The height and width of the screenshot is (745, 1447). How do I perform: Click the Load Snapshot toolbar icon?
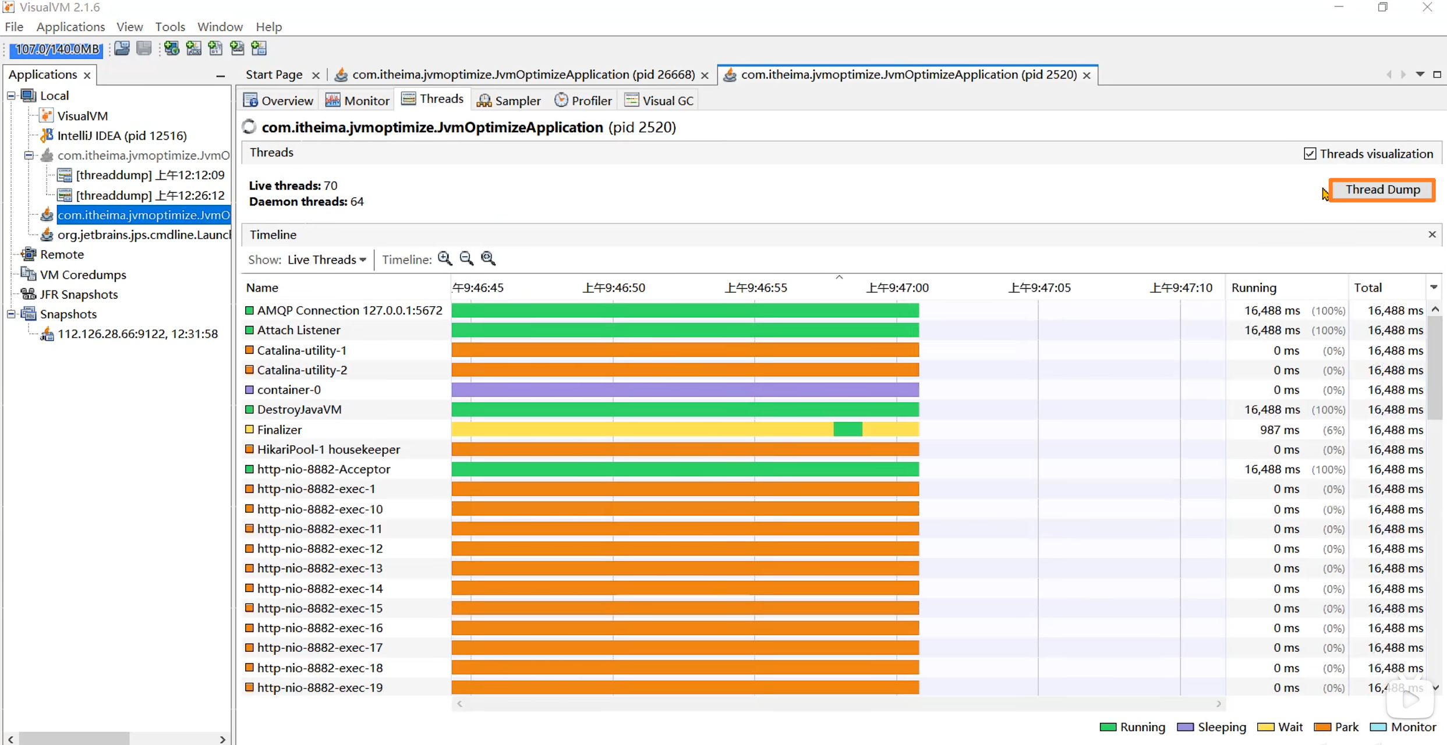click(x=122, y=48)
